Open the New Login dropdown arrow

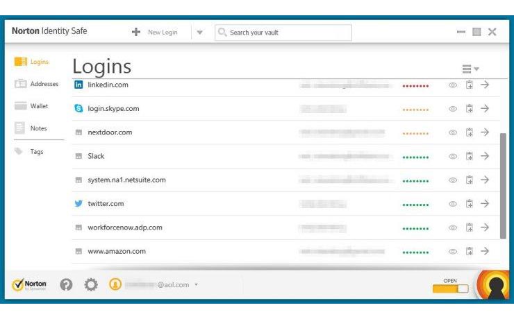[199, 33]
